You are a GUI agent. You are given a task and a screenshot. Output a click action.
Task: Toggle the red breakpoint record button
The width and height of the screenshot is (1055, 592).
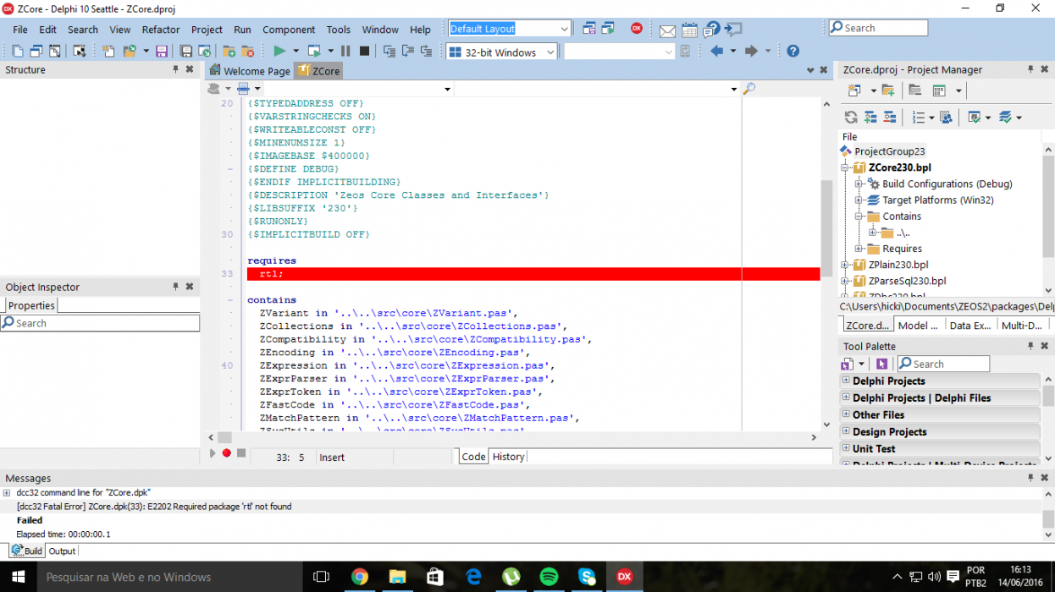[227, 453]
